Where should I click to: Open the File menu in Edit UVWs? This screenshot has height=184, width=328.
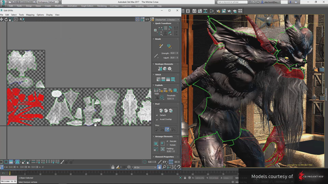click(1, 15)
